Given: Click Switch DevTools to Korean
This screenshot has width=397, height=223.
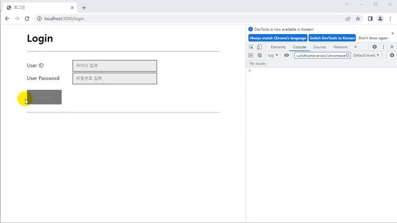Looking at the screenshot, I should point(332,38).
